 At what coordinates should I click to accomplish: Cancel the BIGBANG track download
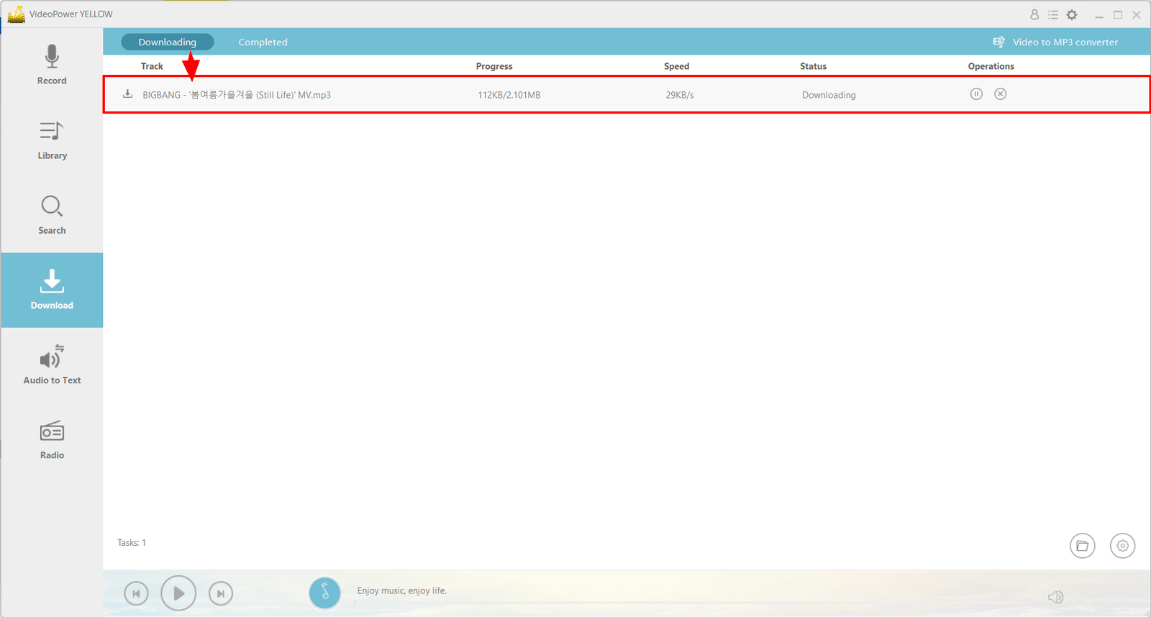1001,94
